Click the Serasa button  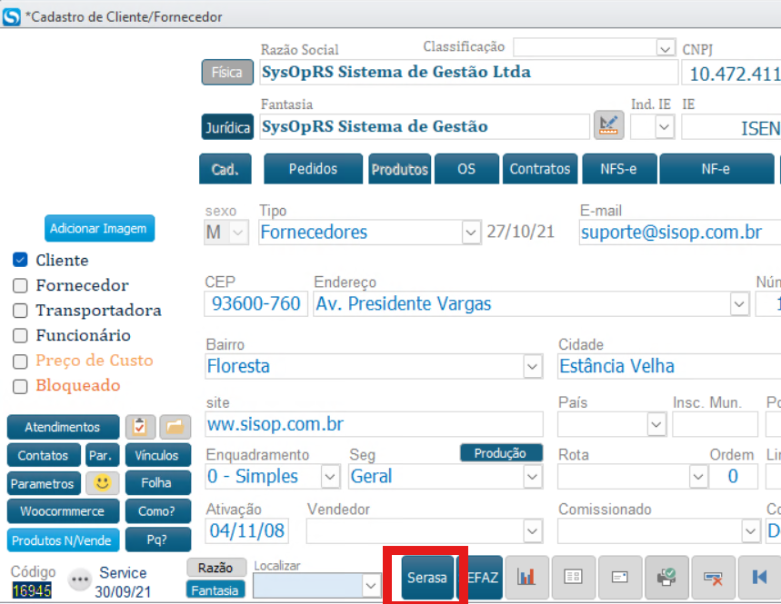coord(426,577)
